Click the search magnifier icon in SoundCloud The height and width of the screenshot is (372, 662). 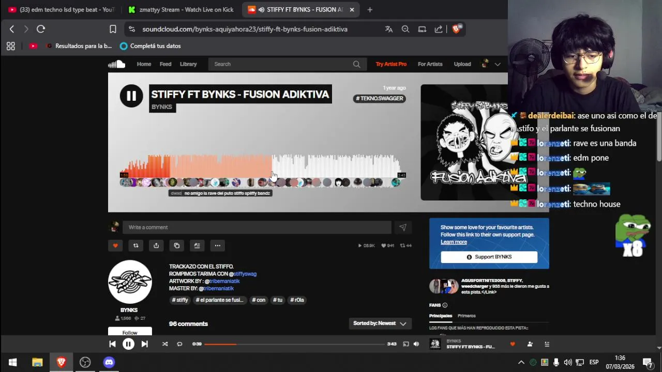pyautogui.click(x=356, y=64)
